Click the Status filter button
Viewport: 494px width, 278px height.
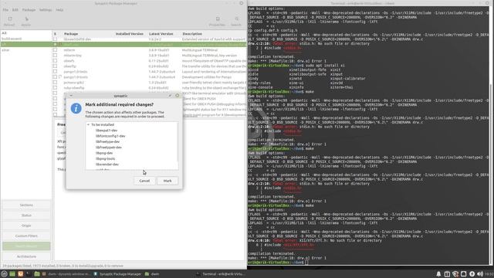tap(26, 215)
